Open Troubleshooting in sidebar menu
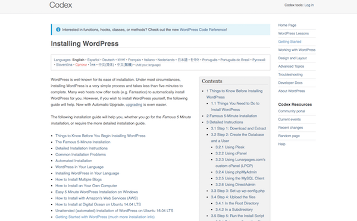357x221 pixels. (290, 75)
